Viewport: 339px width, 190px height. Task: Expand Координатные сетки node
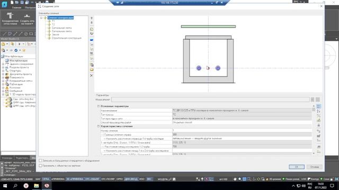coord(3,81)
